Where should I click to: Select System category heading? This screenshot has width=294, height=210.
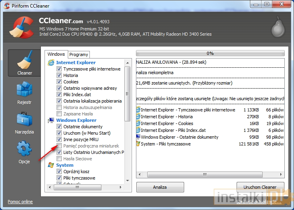pos(65,165)
